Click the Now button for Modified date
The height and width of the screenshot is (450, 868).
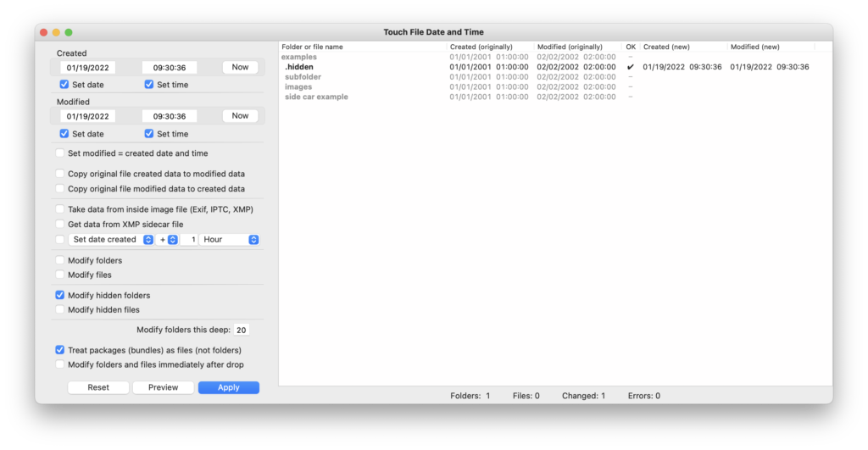(240, 116)
